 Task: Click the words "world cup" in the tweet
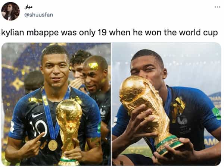pos(199,33)
